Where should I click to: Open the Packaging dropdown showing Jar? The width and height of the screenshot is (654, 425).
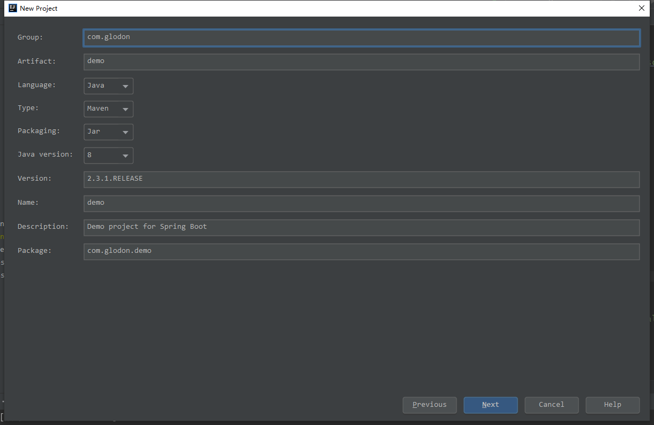click(x=109, y=132)
